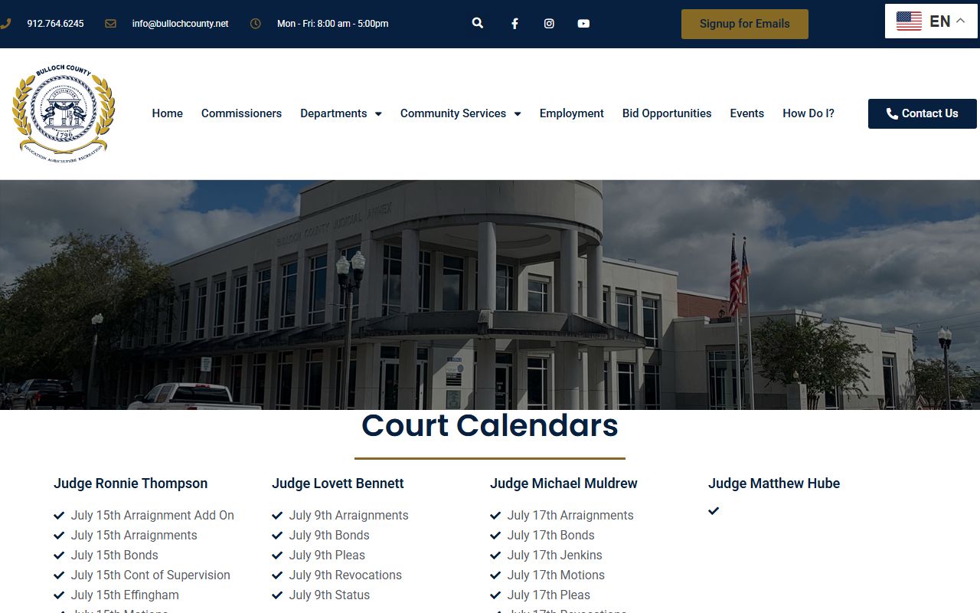The width and height of the screenshot is (980, 613).
Task: Click the Court Calendars page title
Action: tap(490, 425)
